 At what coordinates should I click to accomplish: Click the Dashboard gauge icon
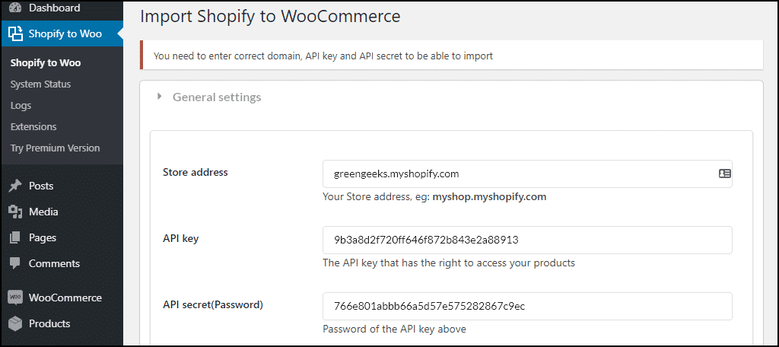pyautogui.click(x=15, y=8)
